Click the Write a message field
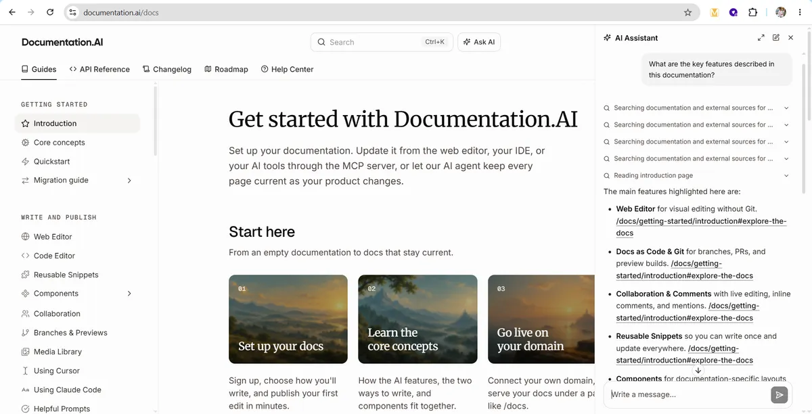 click(689, 394)
